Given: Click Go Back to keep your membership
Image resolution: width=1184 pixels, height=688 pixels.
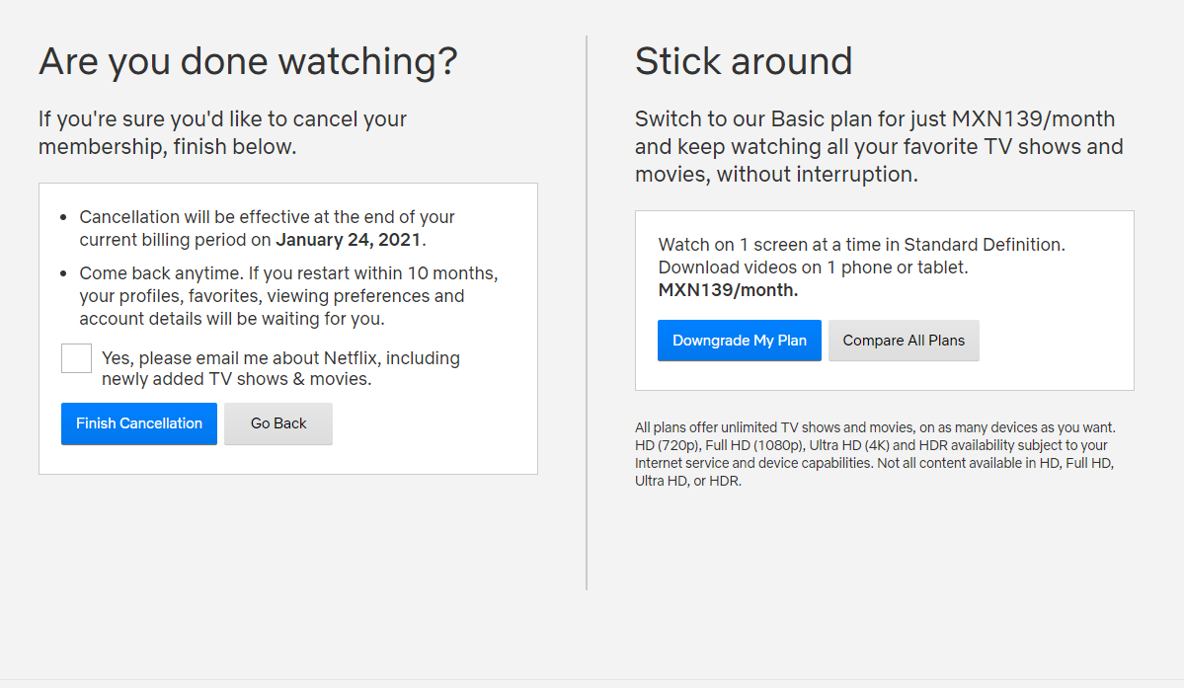Looking at the screenshot, I should tap(277, 423).
